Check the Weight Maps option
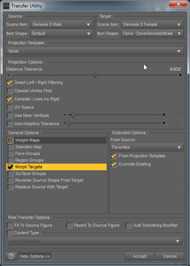This screenshot has height=266, width=190. click(10, 140)
